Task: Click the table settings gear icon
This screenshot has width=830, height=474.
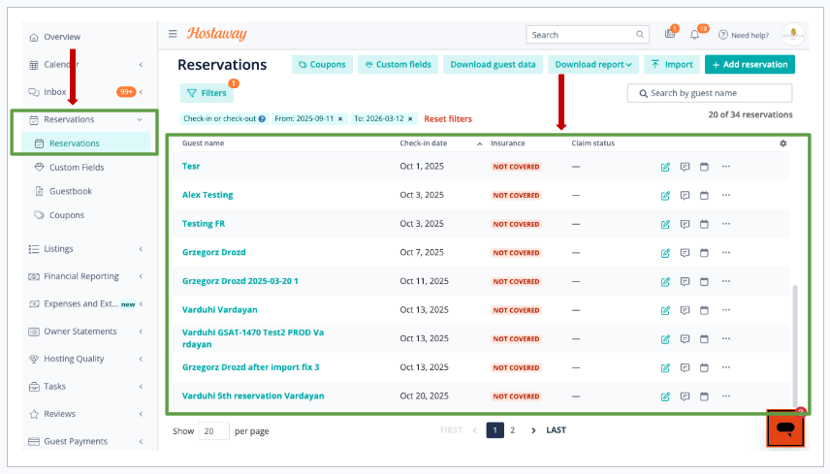Action: click(x=782, y=143)
